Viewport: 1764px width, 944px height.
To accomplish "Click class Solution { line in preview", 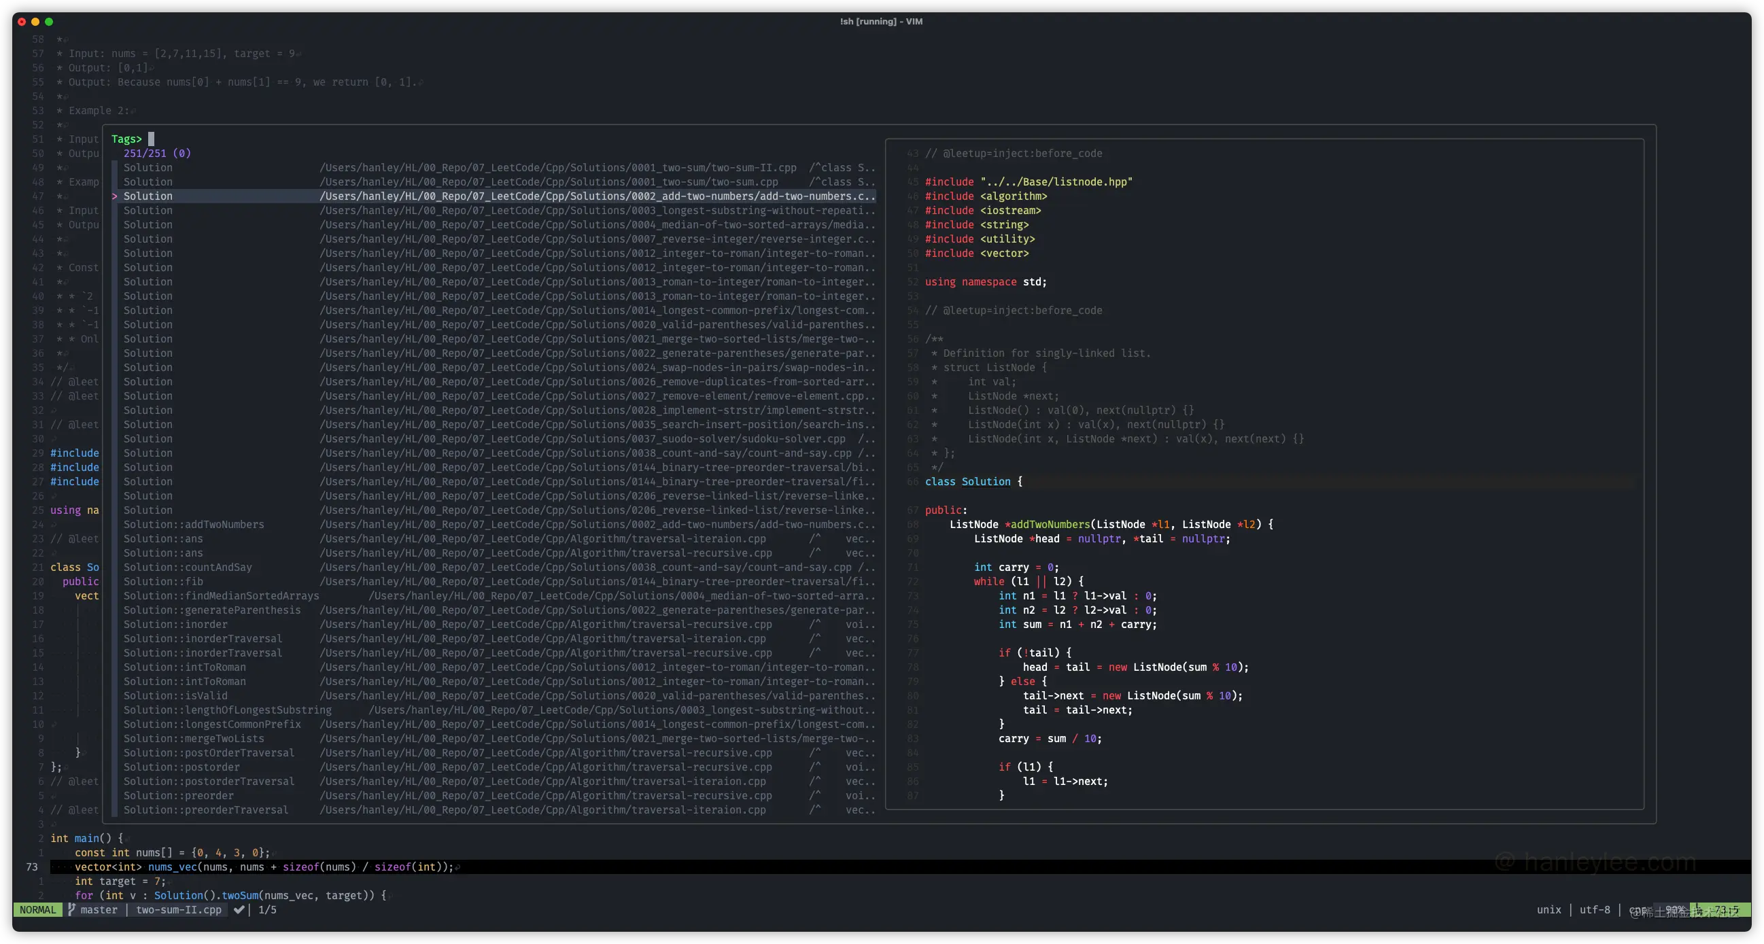I will (x=973, y=482).
